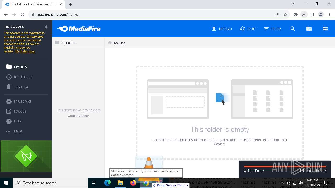Launch Firefox from taskbar
The image size is (335, 188).
133,183
